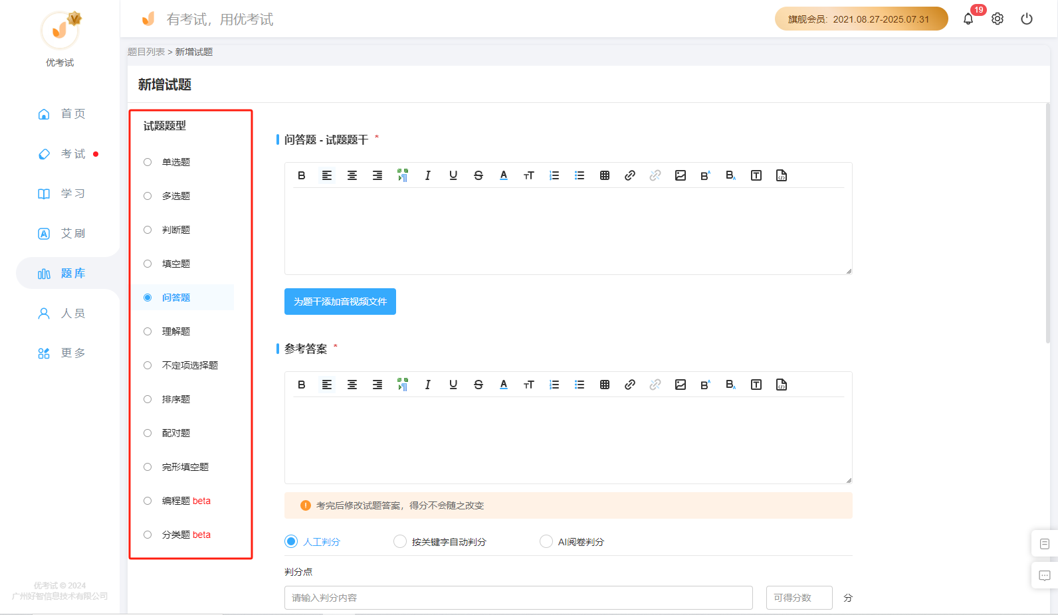Open notifications bell with 19 badge
Screen dimensions: 1058x615
968,19
